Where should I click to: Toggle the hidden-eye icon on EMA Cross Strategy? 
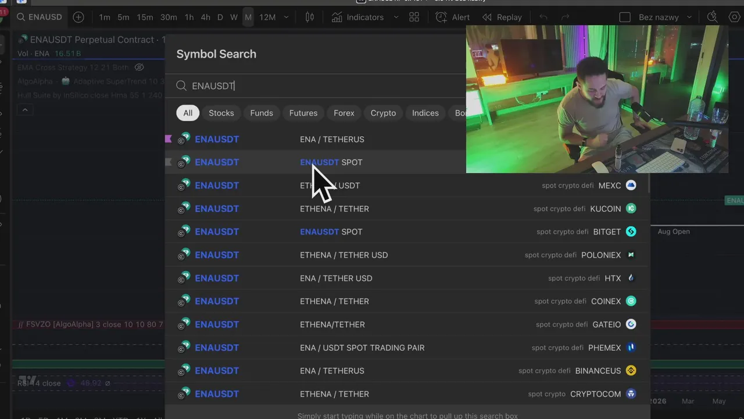(x=139, y=68)
